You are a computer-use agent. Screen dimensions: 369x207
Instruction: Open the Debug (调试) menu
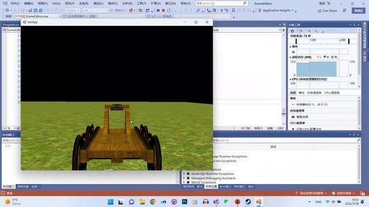point(98,3)
